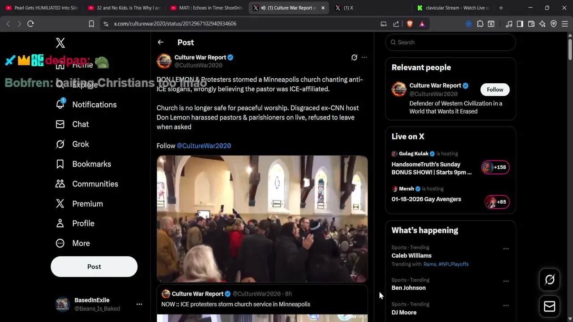Open the Ben Johnson trending topic
Viewport: 573px width, 322px height.
[408, 288]
